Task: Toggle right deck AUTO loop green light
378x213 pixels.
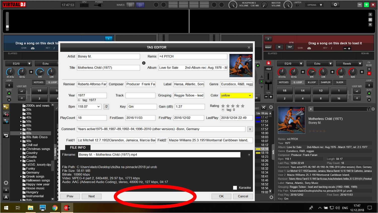Action: pos(369,93)
